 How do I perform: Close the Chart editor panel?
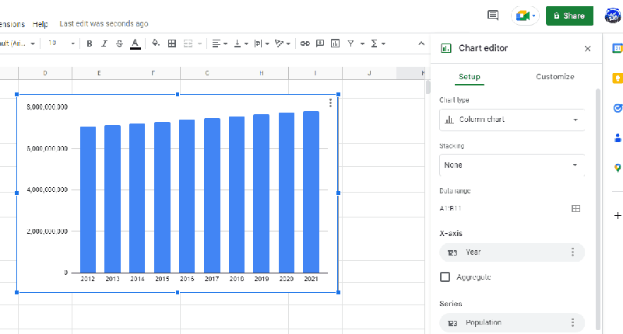pyautogui.click(x=588, y=49)
